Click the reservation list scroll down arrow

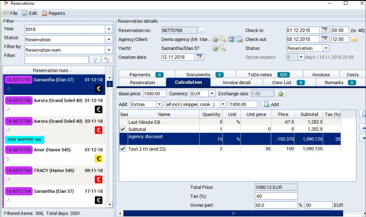click(x=110, y=205)
